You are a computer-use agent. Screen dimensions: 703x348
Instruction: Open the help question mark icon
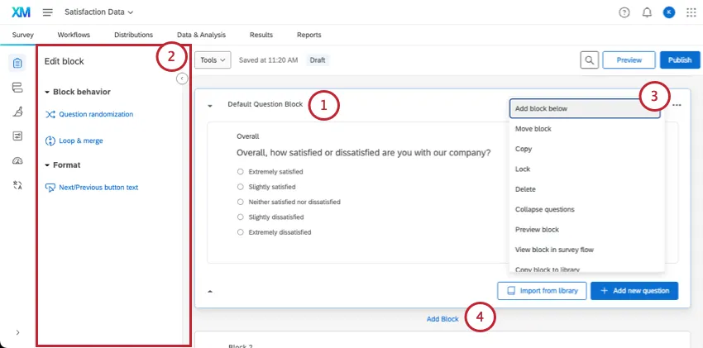coord(624,12)
